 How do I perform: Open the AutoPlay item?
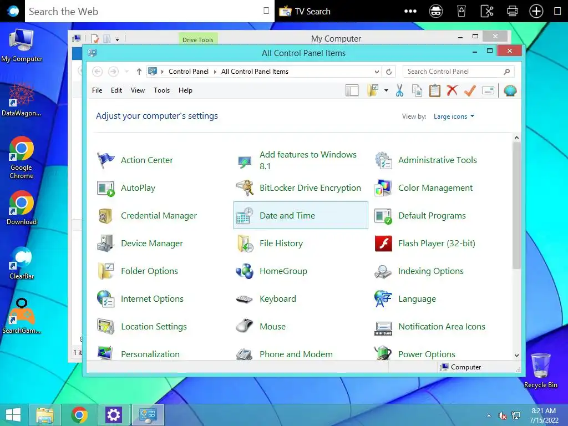126,188
